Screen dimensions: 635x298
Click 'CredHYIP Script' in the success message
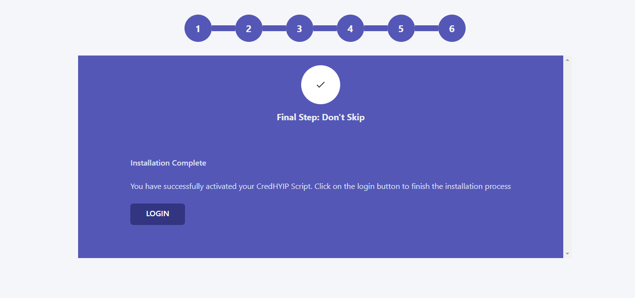pos(284,186)
